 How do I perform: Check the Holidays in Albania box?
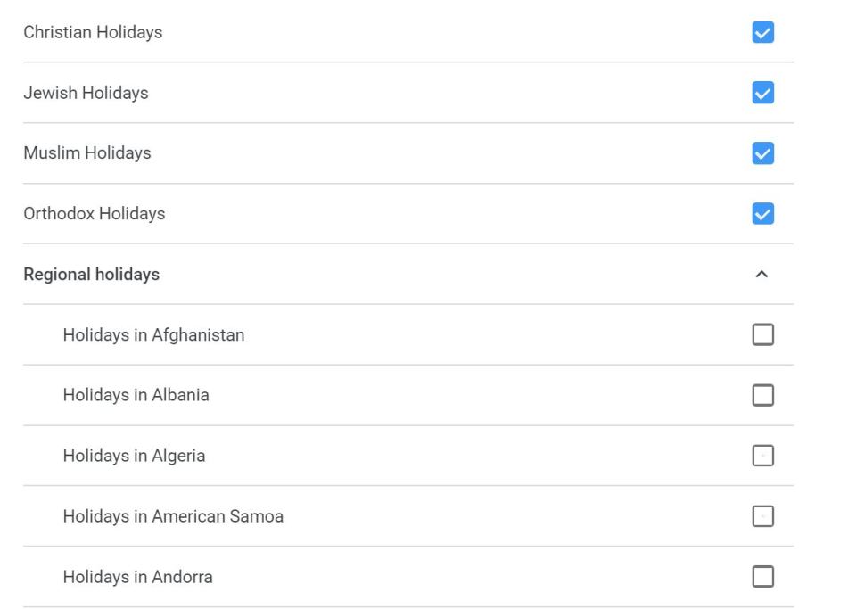pyautogui.click(x=762, y=395)
